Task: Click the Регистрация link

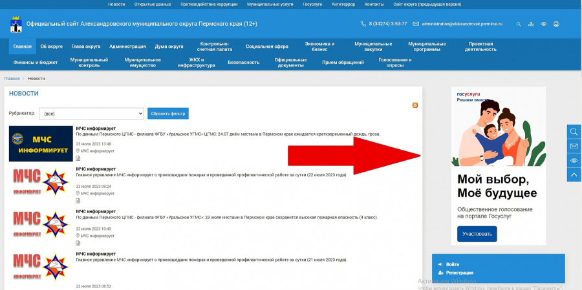Action: (460, 273)
